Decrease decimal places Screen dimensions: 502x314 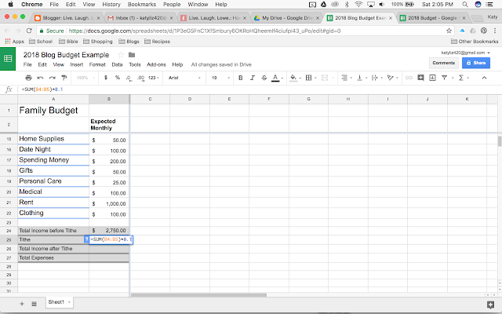click(129, 78)
